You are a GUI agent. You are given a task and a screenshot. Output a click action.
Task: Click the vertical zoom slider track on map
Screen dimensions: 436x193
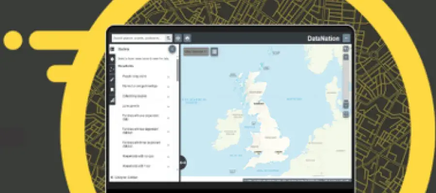345,80
